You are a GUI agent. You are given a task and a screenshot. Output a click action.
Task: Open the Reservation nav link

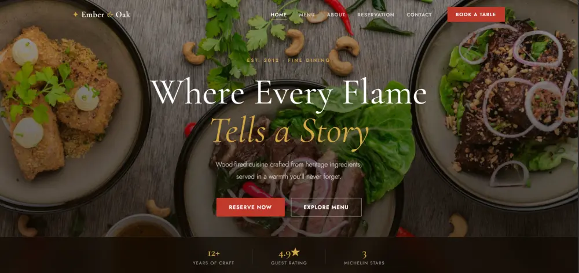point(376,15)
